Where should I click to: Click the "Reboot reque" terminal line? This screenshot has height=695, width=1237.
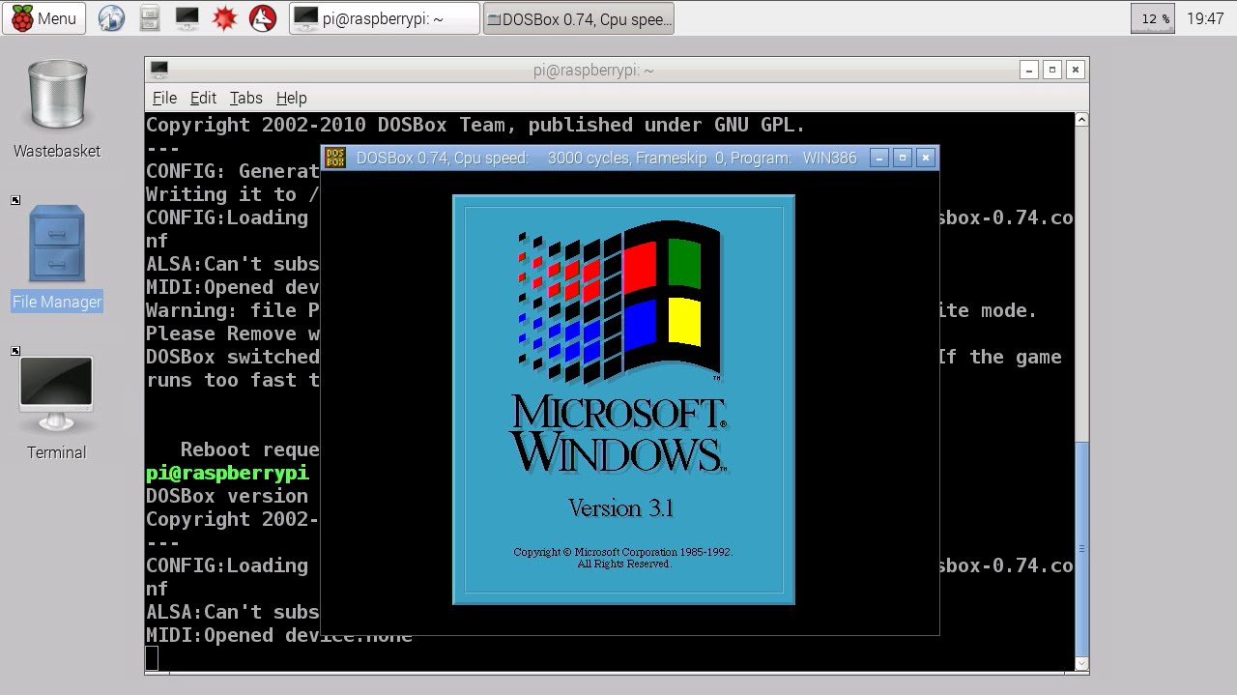[249, 449]
